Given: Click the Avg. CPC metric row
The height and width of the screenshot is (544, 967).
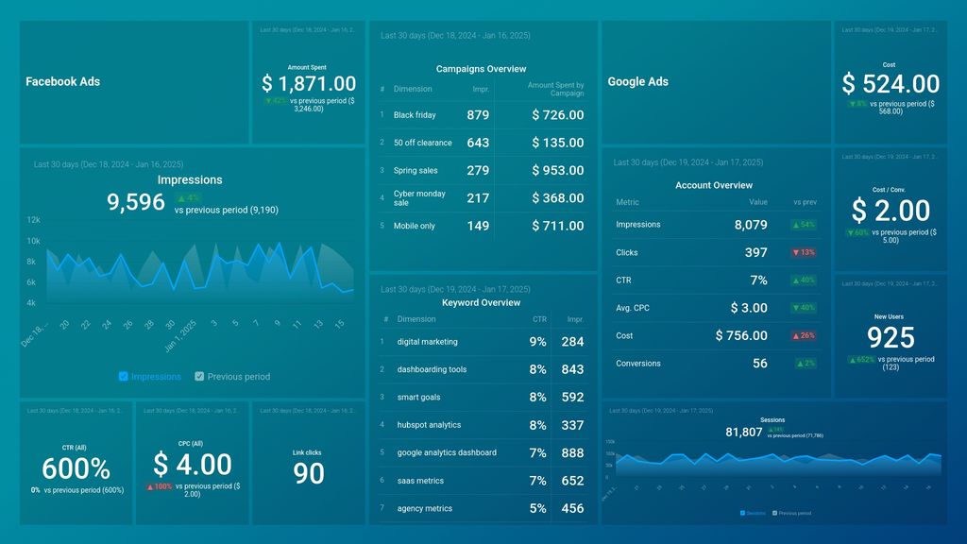Looking at the screenshot, I should [x=716, y=308].
